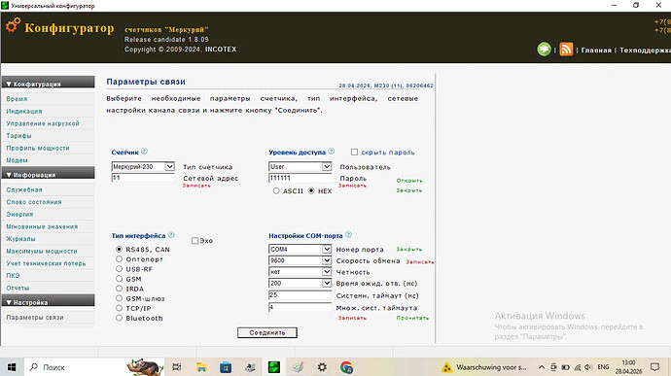Open Microsoft Store from the taskbar
671x376 pixels.
click(x=226, y=367)
